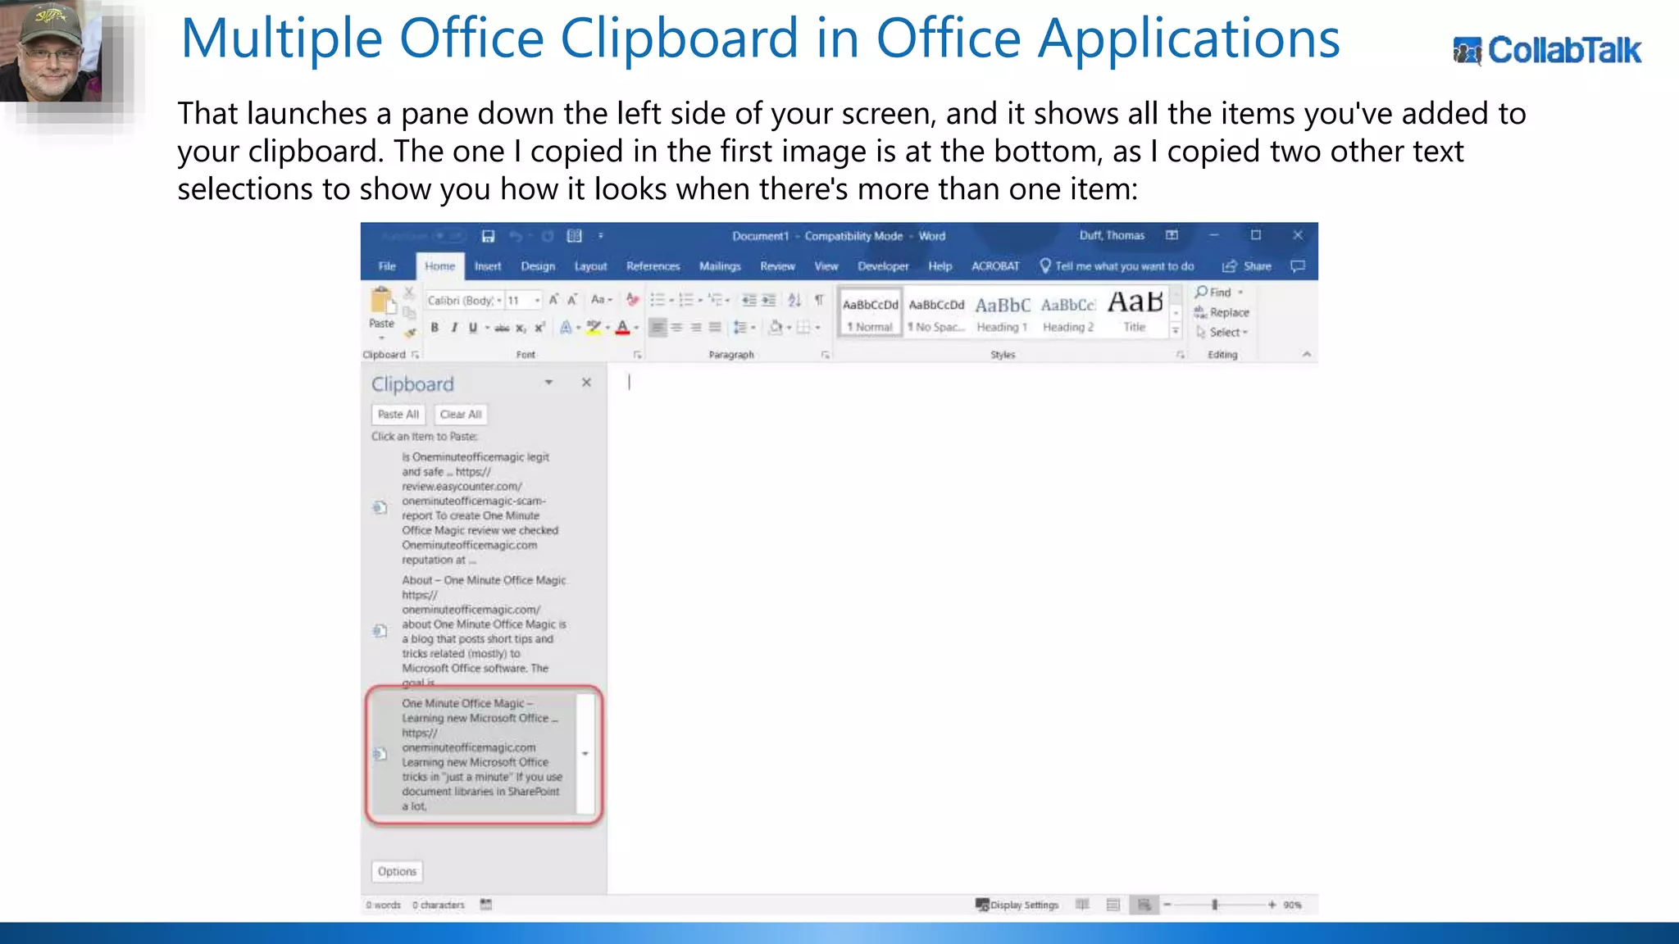Expand the Clipboard pane options arrow

click(548, 383)
